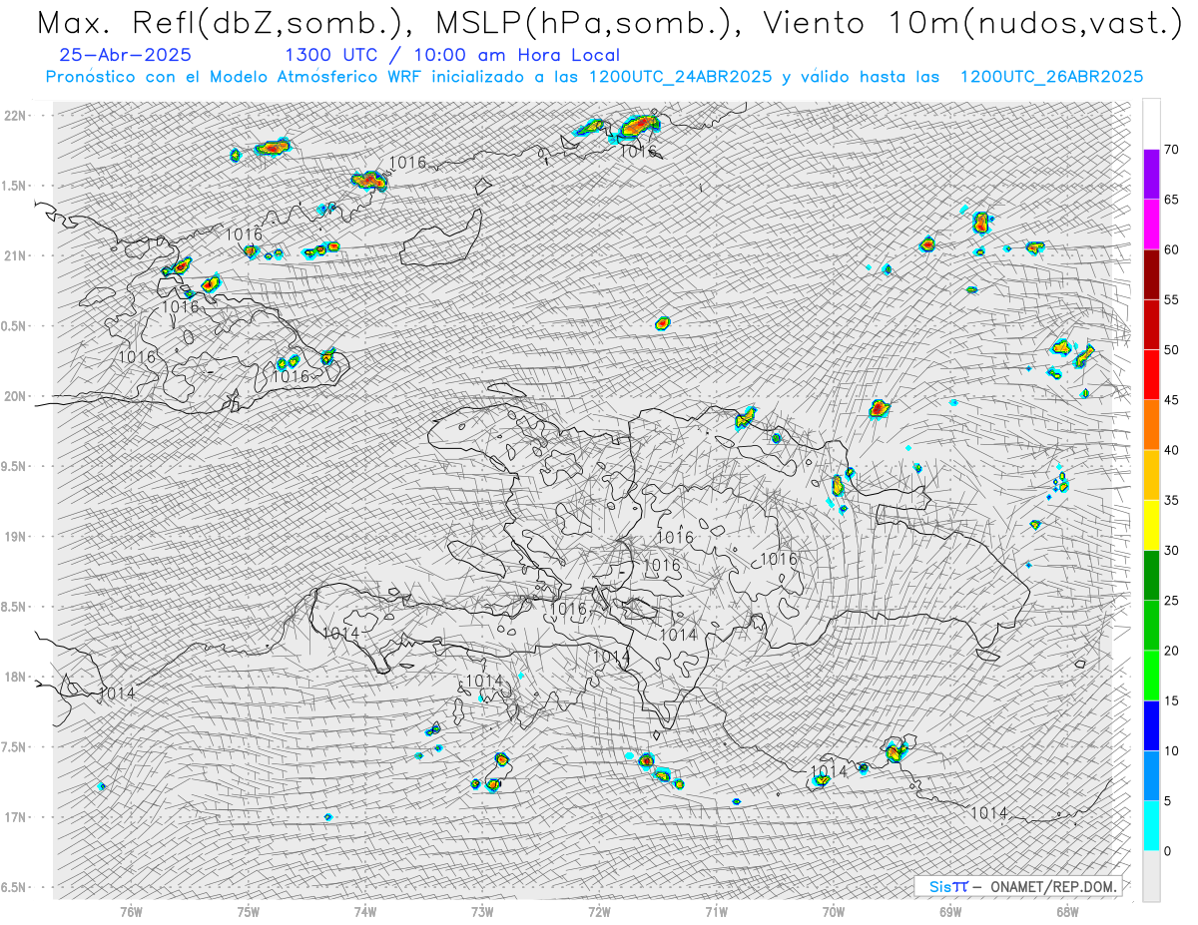Click the '18N' latitude label
The width and height of the screenshot is (1198, 925).
pyautogui.click(x=16, y=677)
